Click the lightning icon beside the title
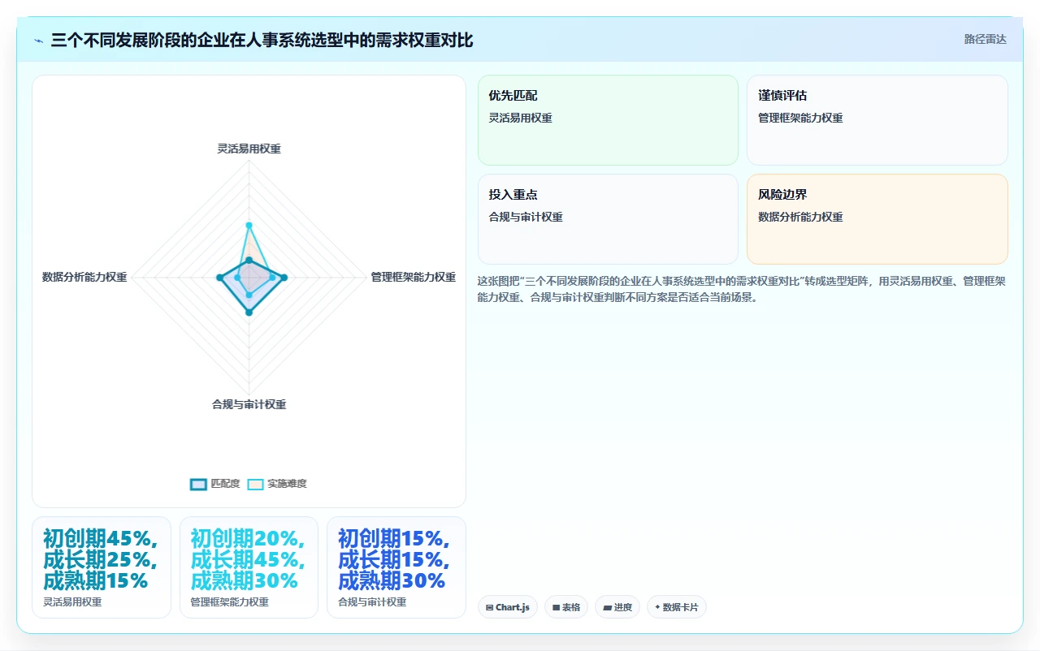Viewport: 1040px width, 651px height. pos(38,41)
